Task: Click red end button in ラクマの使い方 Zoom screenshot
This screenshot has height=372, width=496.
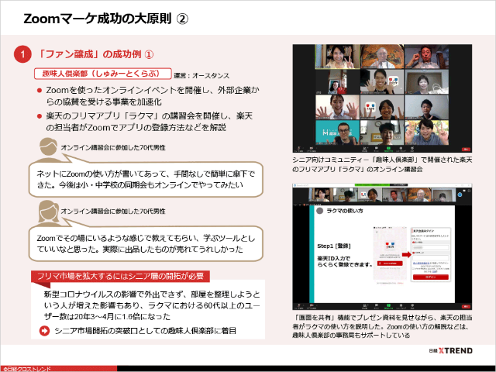Action: pyautogui.click(x=466, y=307)
